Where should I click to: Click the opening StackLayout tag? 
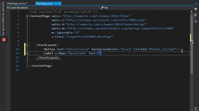click(x=47, y=45)
